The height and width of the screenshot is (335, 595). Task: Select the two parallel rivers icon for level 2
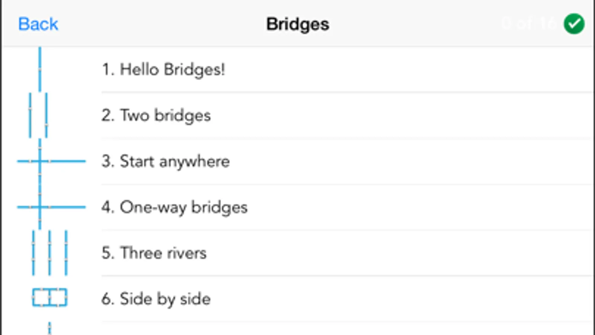click(38, 115)
